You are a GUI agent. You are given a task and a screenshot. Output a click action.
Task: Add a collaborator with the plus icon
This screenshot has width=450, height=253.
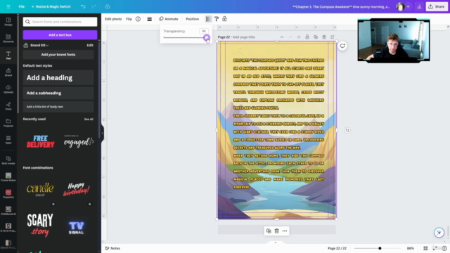pyautogui.click(x=408, y=6)
